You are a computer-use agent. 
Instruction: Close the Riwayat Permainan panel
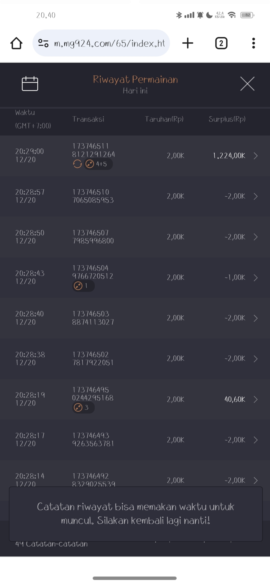247,84
